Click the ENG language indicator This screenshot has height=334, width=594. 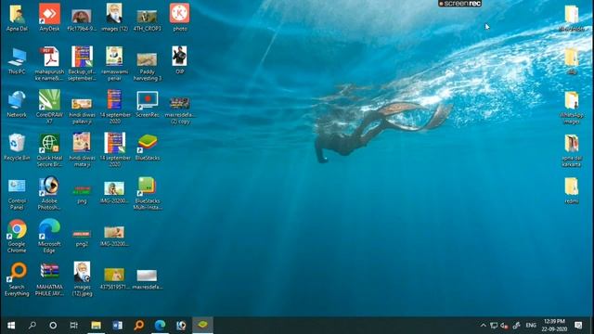point(531,326)
